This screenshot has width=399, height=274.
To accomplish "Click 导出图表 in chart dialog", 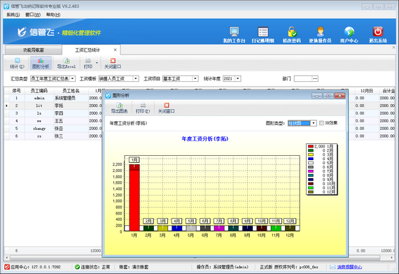I will point(119,108).
